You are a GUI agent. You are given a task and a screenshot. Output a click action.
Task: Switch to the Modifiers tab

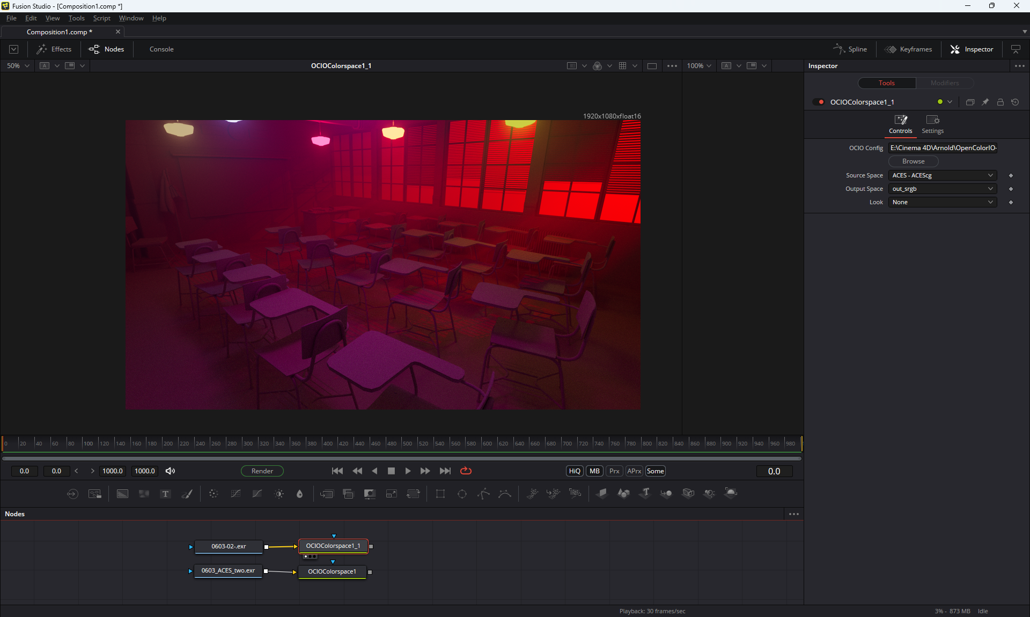click(944, 83)
